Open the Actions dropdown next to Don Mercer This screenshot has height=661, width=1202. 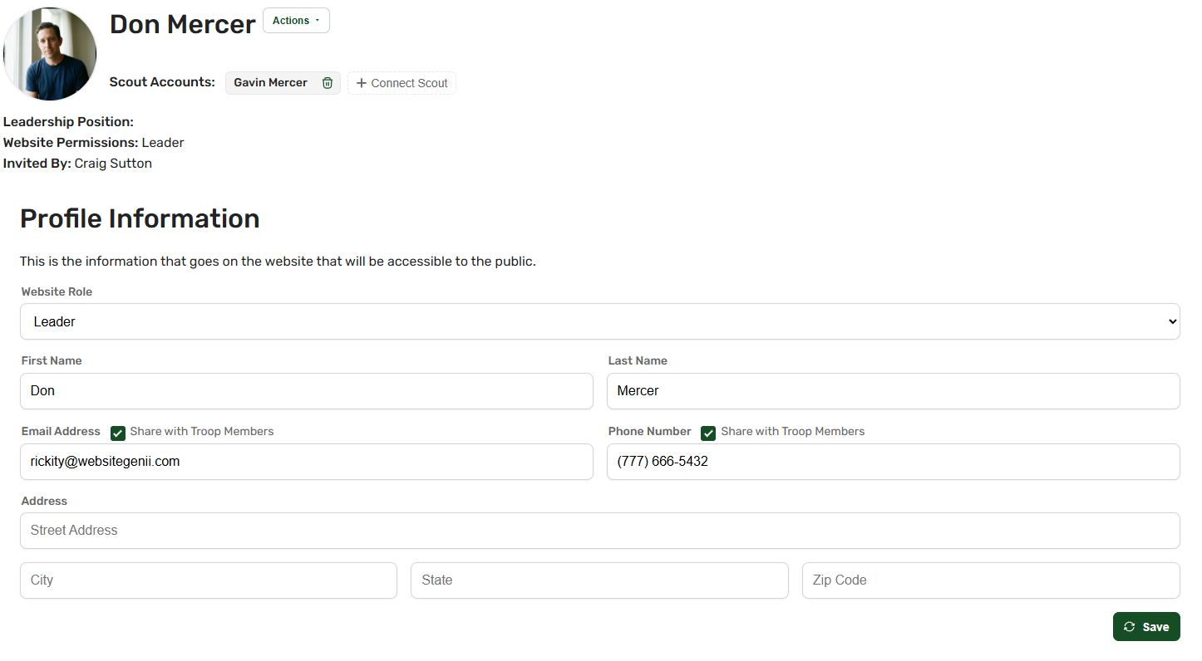296,21
